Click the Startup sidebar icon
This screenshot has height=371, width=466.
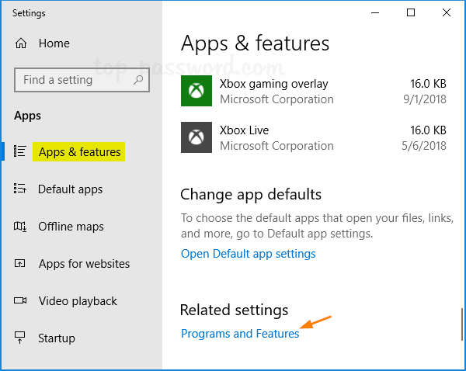(21, 338)
